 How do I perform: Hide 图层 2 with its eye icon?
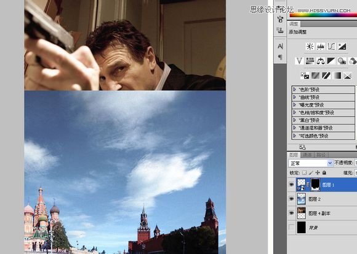(x=291, y=199)
